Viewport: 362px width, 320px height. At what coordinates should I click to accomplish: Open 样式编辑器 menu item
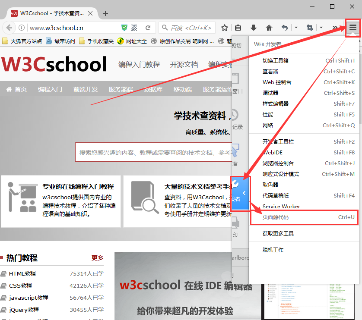(x=304, y=104)
